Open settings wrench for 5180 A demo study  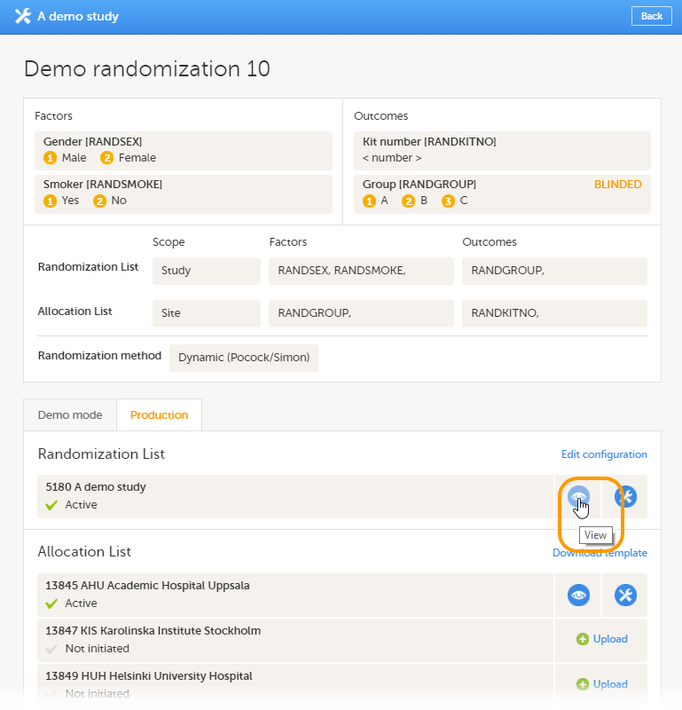(624, 497)
